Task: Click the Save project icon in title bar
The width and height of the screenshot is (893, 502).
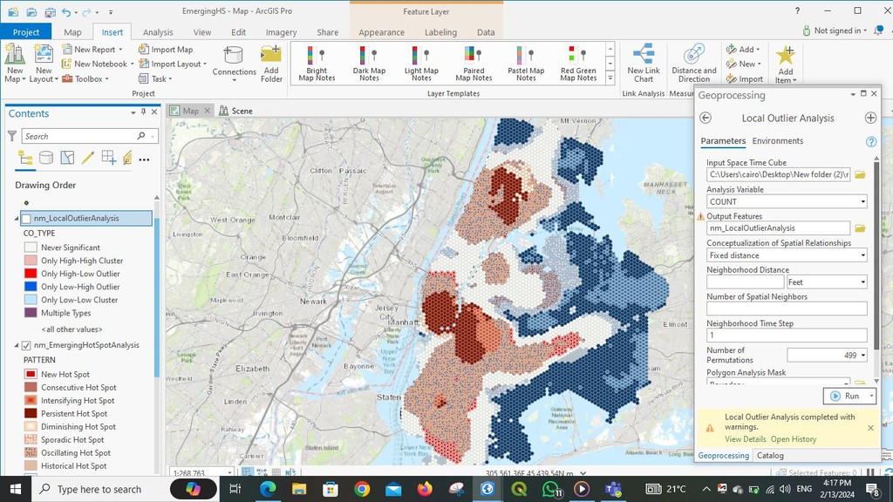Action: click(50, 11)
